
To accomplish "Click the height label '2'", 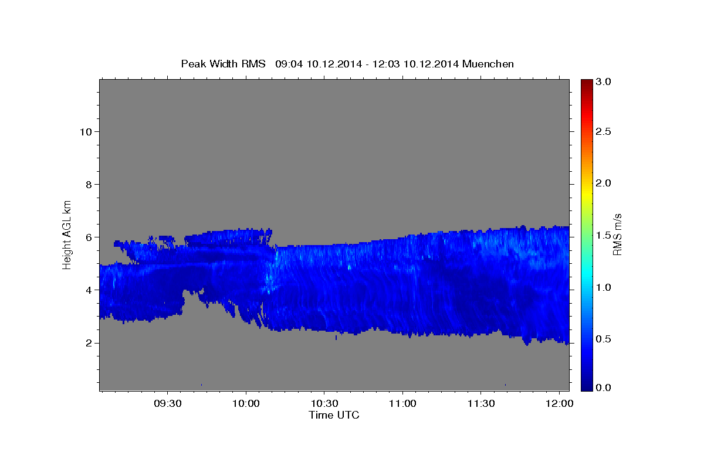I will 88,343.
